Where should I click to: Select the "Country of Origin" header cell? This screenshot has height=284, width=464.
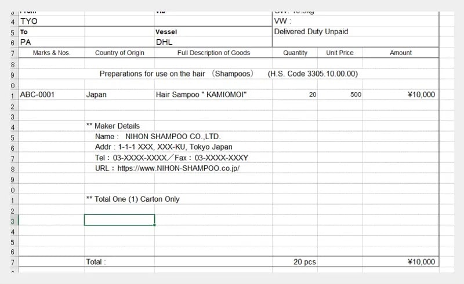coord(119,53)
